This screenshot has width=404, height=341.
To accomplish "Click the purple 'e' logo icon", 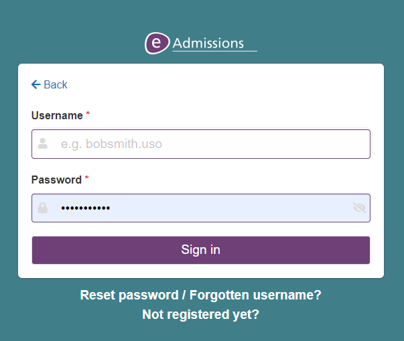I will [x=156, y=44].
